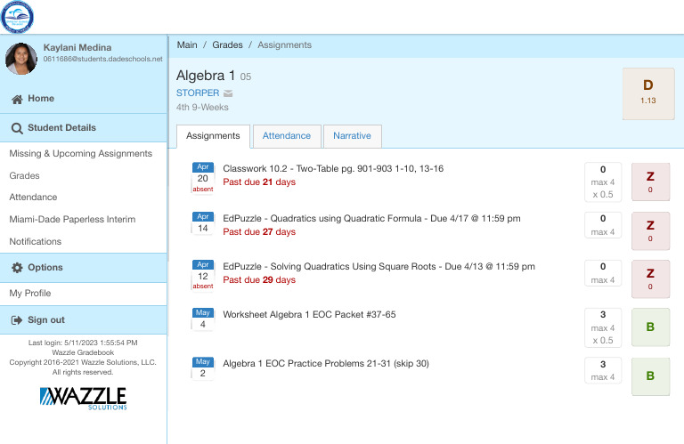
Task: Open Worksheet Algebra 1 EOC Packet assignment
Action: coord(309,314)
